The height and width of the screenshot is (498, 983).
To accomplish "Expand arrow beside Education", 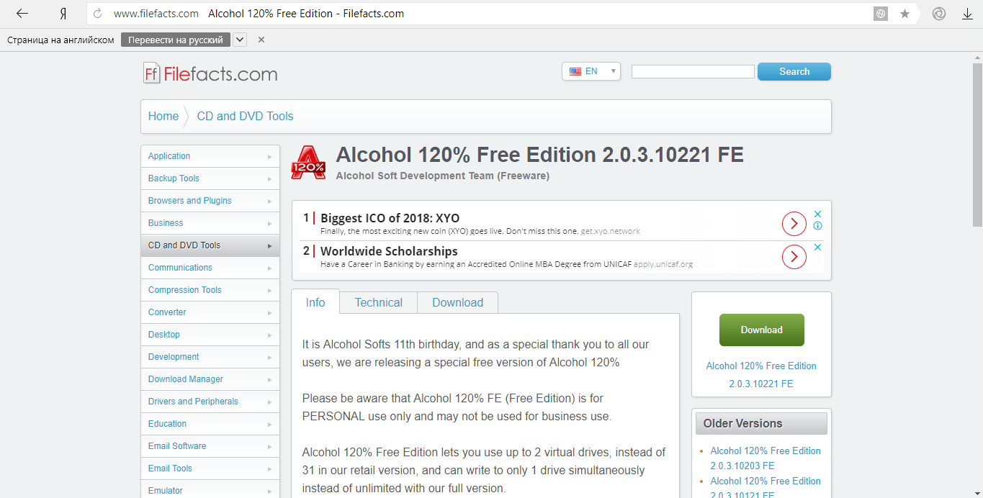I will (x=270, y=425).
